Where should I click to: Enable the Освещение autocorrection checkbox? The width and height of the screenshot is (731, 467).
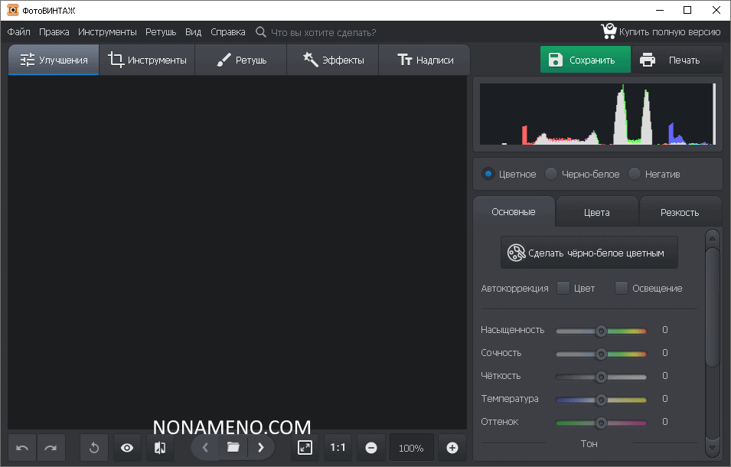tap(622, 289)
